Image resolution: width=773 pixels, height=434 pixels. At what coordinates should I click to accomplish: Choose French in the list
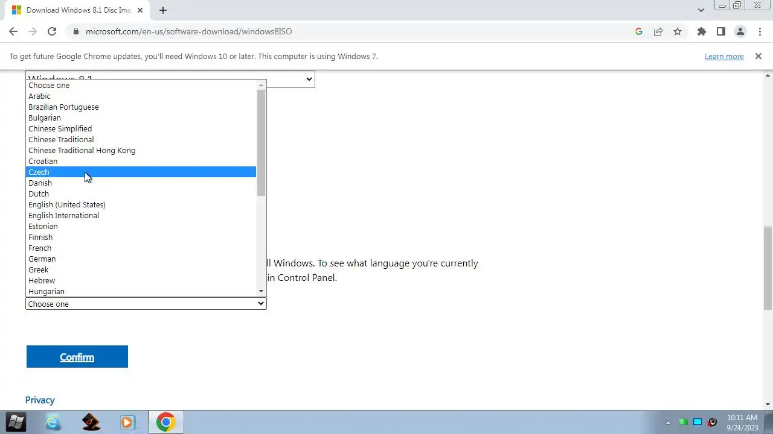(142, 248)
